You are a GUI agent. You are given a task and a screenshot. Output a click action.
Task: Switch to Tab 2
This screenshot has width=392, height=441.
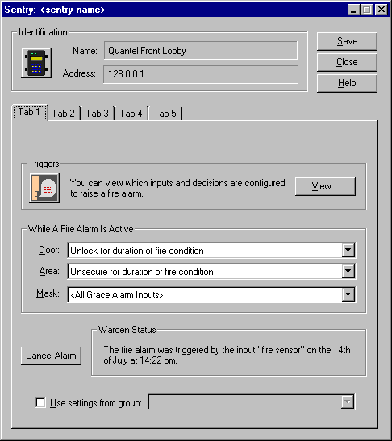point(64,114)
